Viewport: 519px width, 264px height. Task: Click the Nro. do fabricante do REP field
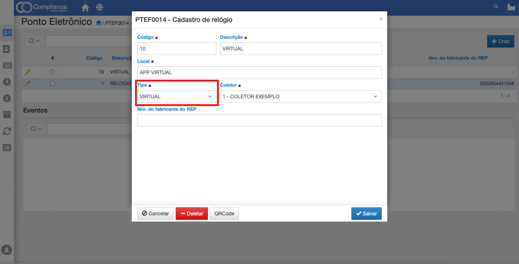click(x=259, y=120)
